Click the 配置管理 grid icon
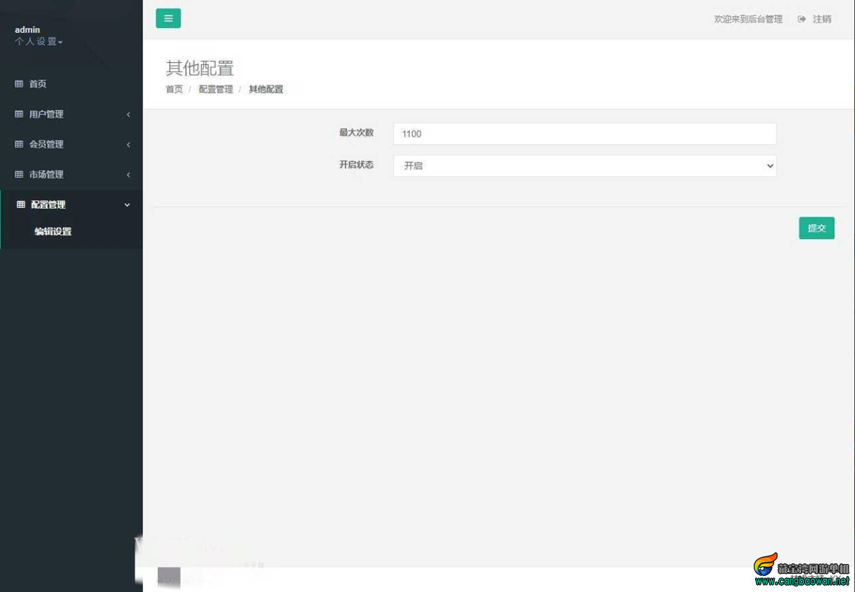855x592 pixels. (21, 204)
